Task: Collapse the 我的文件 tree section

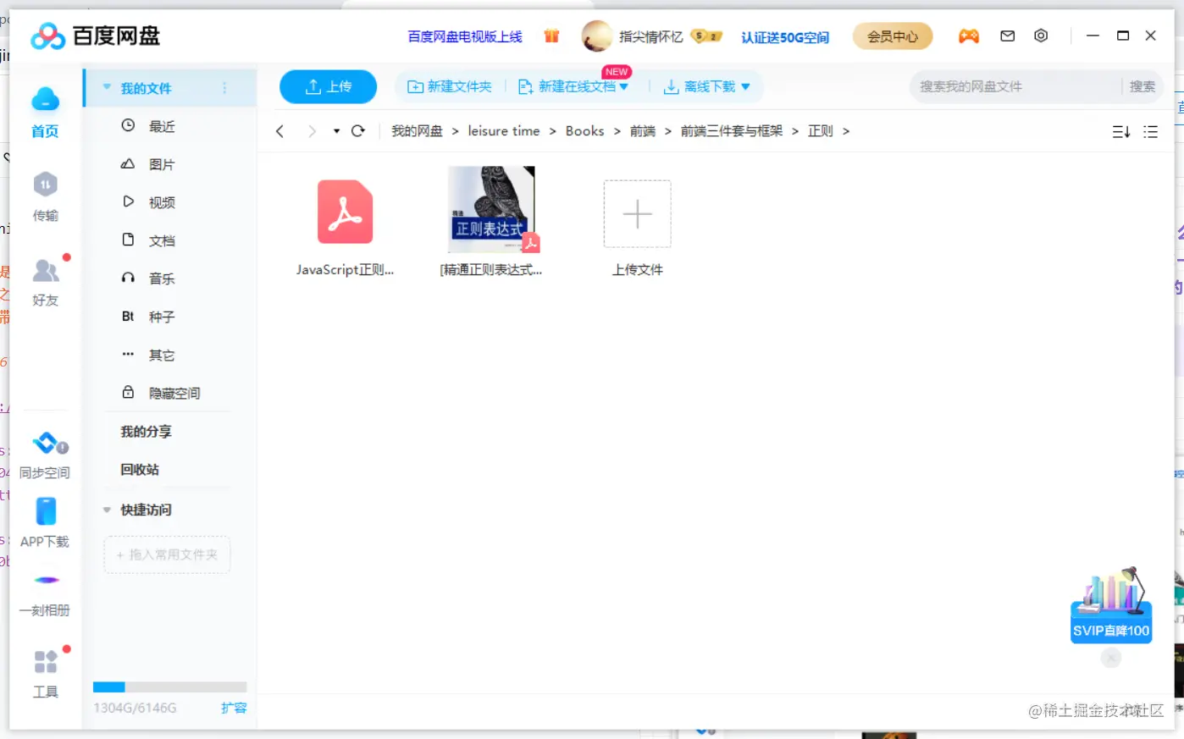Action: click(x=107, y=87)
